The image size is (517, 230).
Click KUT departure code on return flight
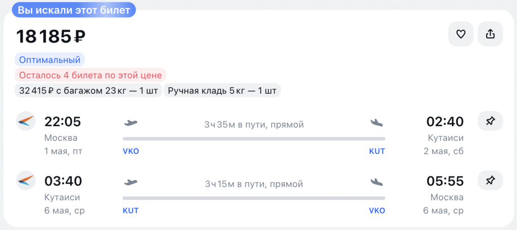[x=131, y=210]
